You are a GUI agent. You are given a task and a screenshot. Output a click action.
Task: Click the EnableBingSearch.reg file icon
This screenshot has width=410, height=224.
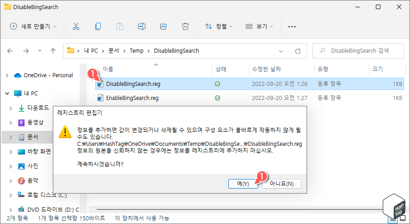tap(100, 98)
